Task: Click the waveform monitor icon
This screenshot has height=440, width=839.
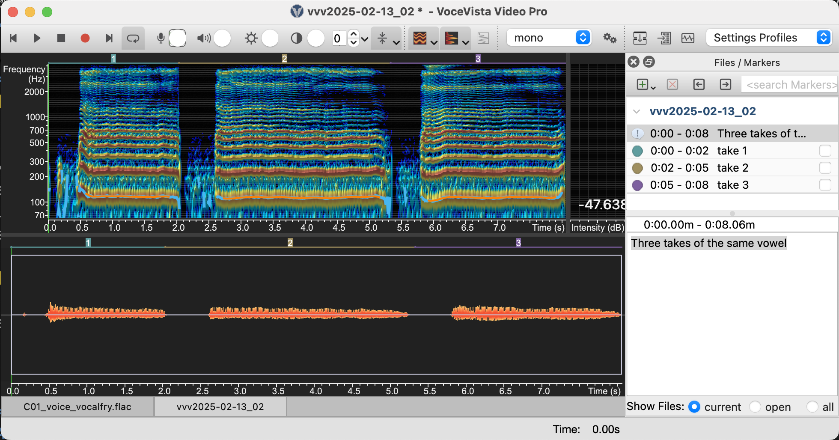Action: [x=688, y=38]
